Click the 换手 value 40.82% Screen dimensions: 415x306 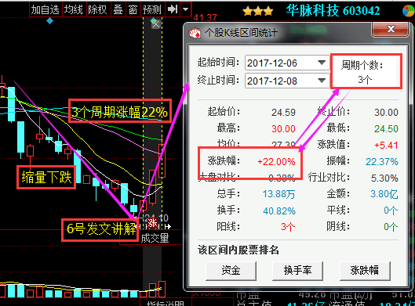[x=279, y=211]
